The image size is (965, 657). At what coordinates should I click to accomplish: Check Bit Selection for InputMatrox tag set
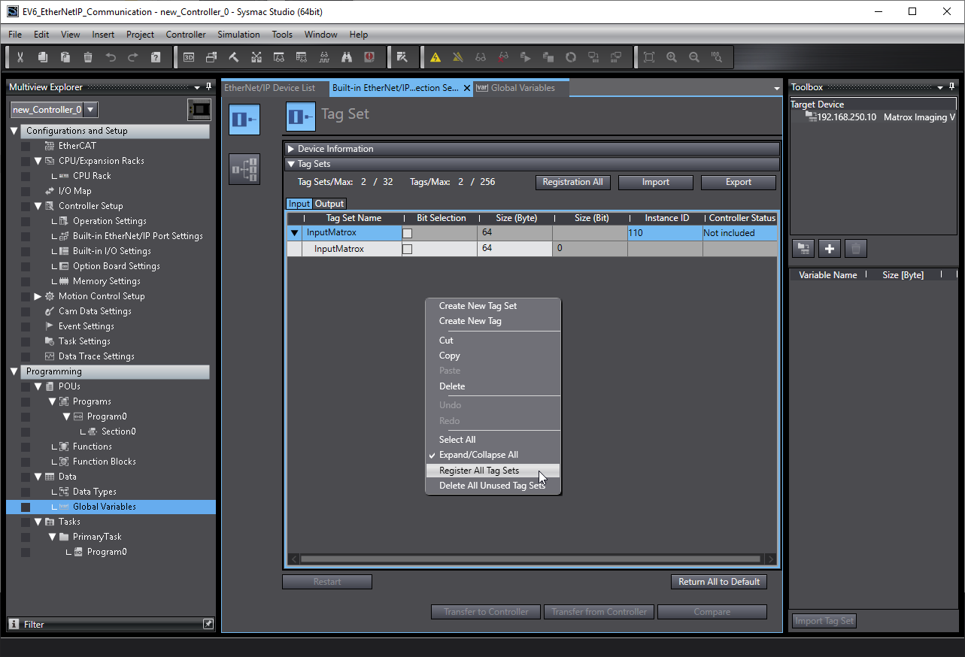tap(408, 234)
